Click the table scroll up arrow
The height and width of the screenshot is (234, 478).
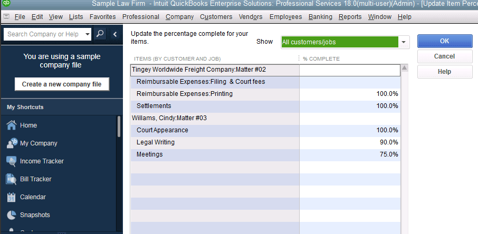pos(405,68)
